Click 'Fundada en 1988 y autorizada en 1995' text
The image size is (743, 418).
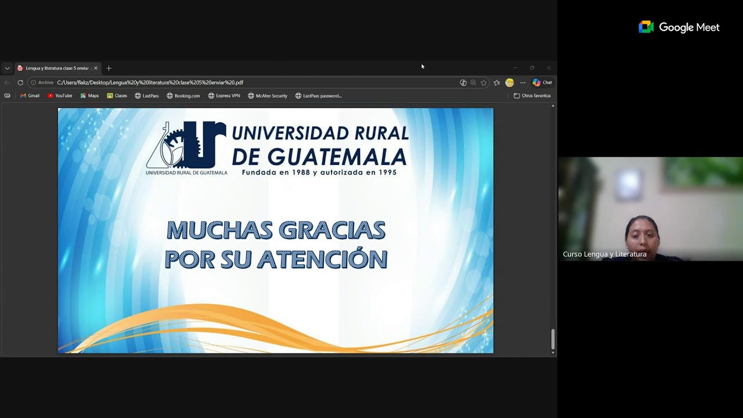coord(319,172)
